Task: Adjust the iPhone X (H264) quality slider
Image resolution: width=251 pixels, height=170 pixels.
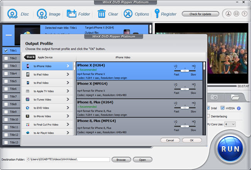Action: point(185,71)
